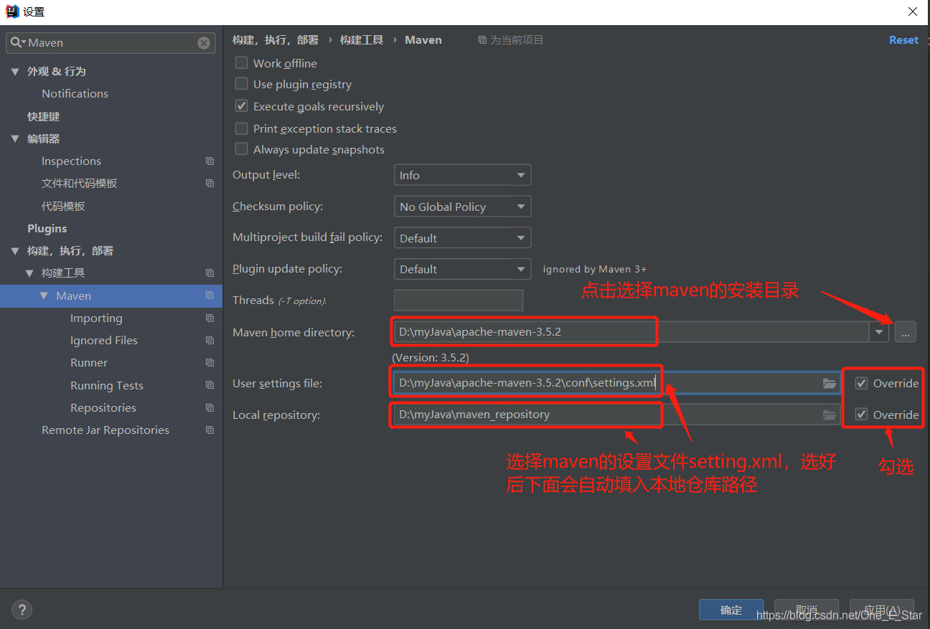Enable the Work offline checkbox
Image resolution: width=930 pixels, height=629 pixels.
coord(241,63)
